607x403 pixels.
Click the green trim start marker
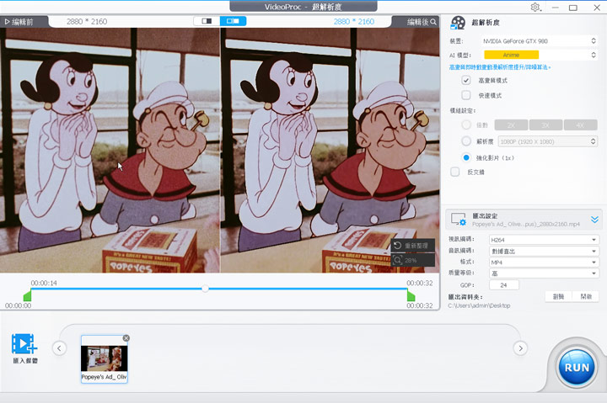coord(27,295)
